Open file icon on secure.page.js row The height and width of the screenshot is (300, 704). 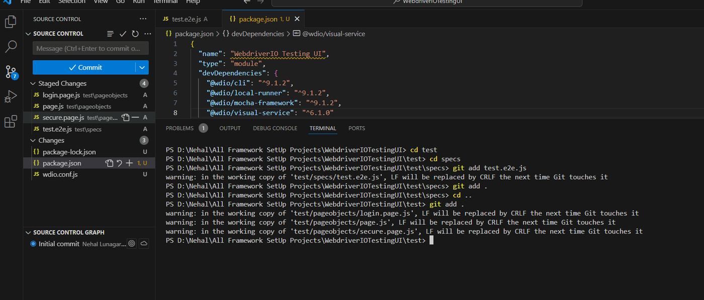pyautogui.click(x=126, y=117)
